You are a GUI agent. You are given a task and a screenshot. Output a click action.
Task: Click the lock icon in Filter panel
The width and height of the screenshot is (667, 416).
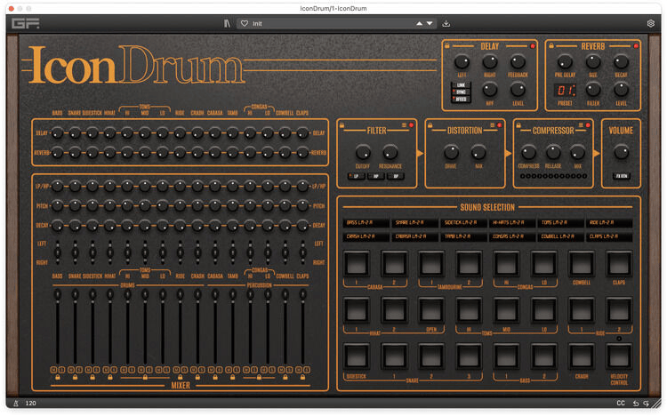(x=343, y=125)
